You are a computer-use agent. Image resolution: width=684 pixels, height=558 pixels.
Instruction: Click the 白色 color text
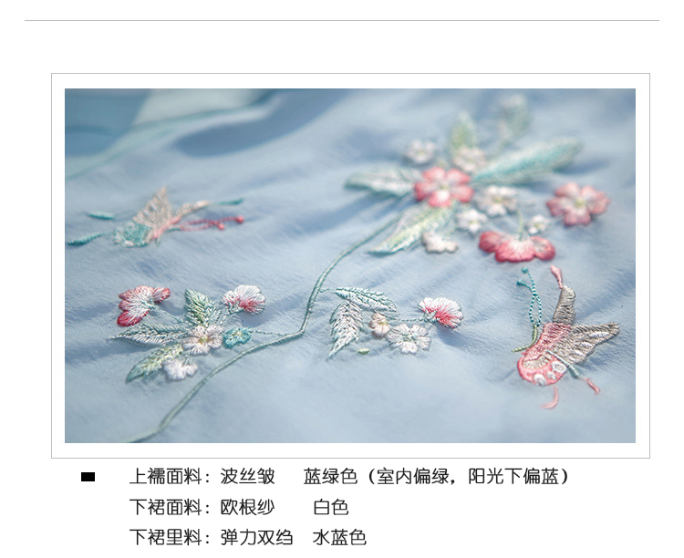click(331, 507)
